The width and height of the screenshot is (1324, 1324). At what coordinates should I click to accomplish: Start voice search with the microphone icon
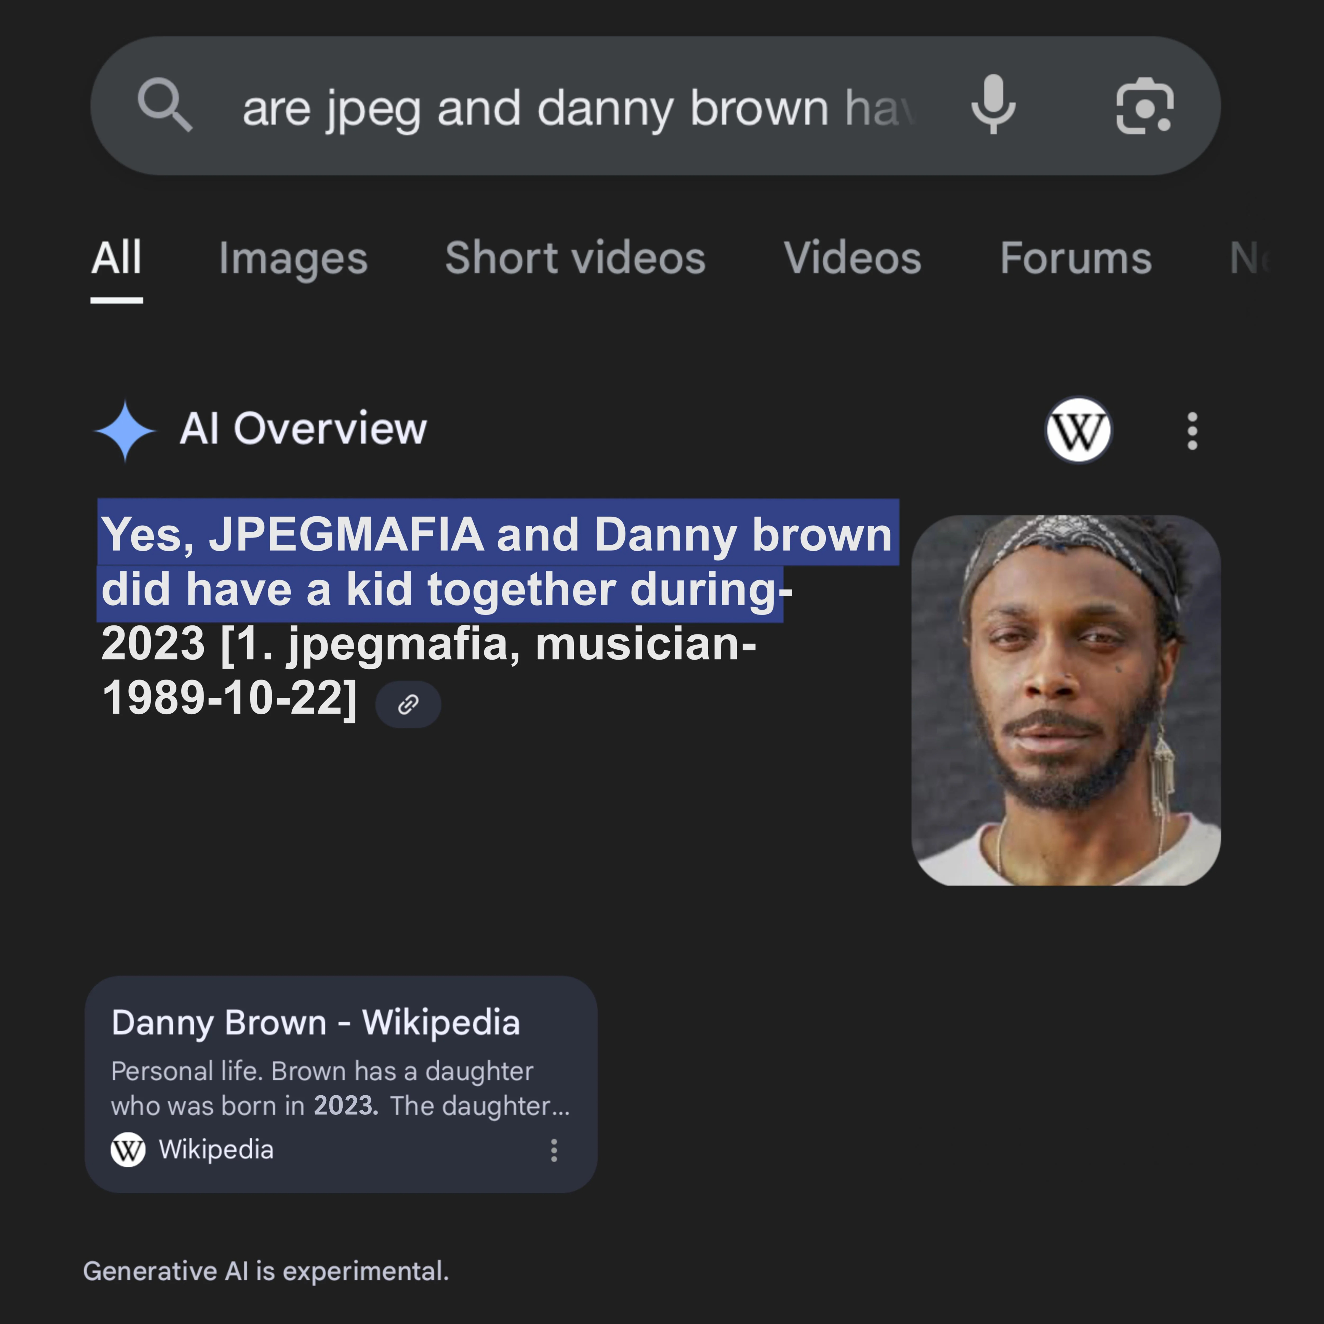[x=993, y=105]
